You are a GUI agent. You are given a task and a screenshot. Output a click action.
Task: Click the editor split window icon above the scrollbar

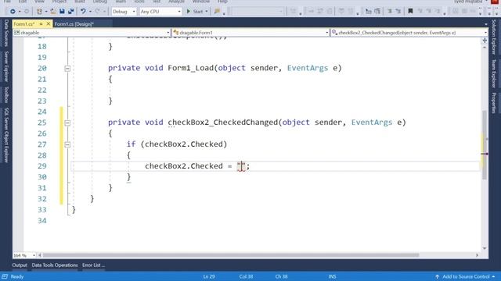tap(485, 41)
